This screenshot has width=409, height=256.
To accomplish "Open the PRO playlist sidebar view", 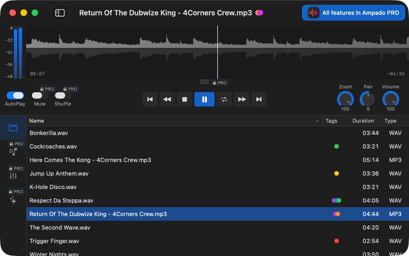I will click(x=13, y=152).
